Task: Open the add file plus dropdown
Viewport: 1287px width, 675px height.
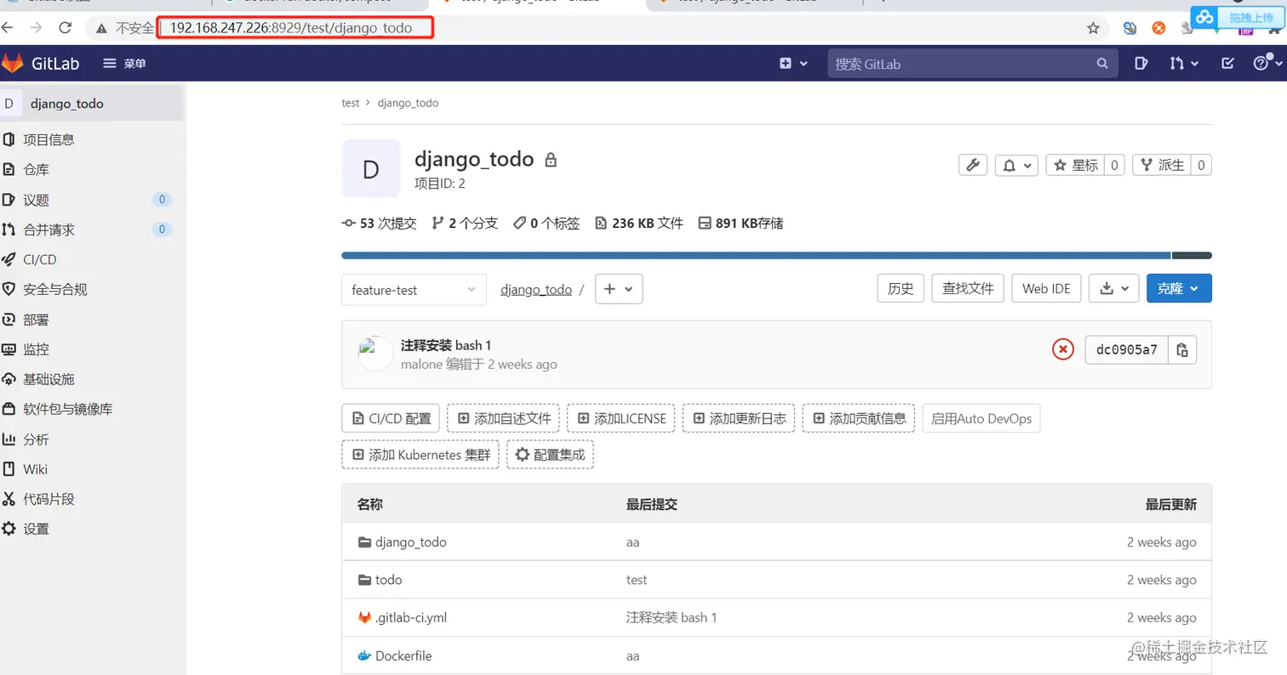Action: (619, 289)
